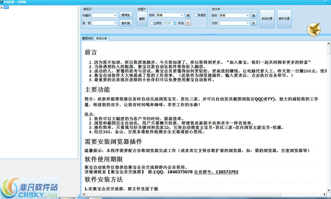Click the splitter collapse handle below toolbar
Image resolution: width=331 pixels, height=199 pixels.
click(x=206, y=34)
